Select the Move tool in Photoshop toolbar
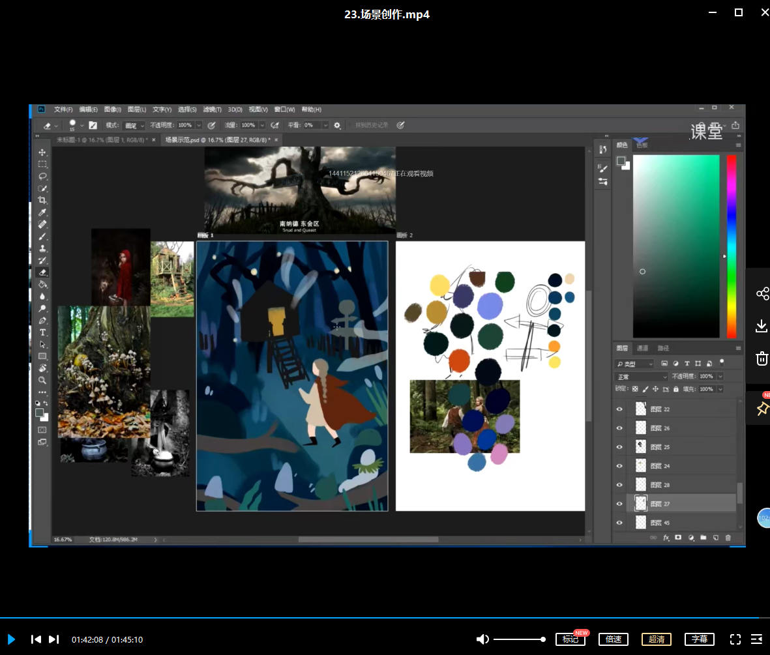Viewport: 770px width, 655px height. tap(42, 153)
